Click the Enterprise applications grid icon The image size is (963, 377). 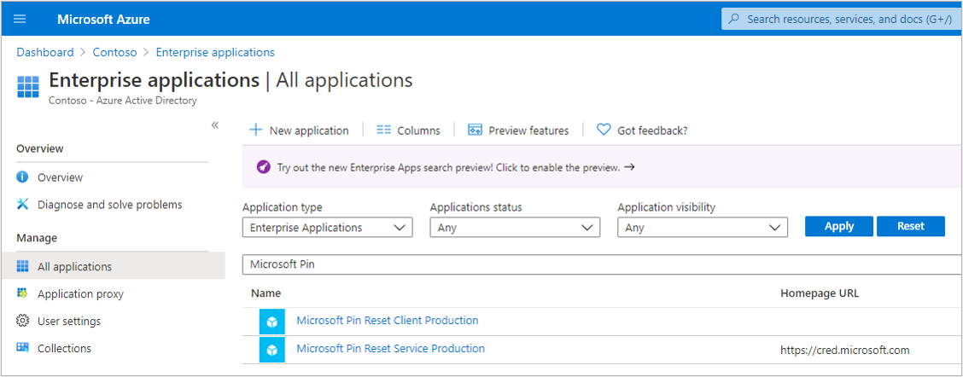point(28,87)
